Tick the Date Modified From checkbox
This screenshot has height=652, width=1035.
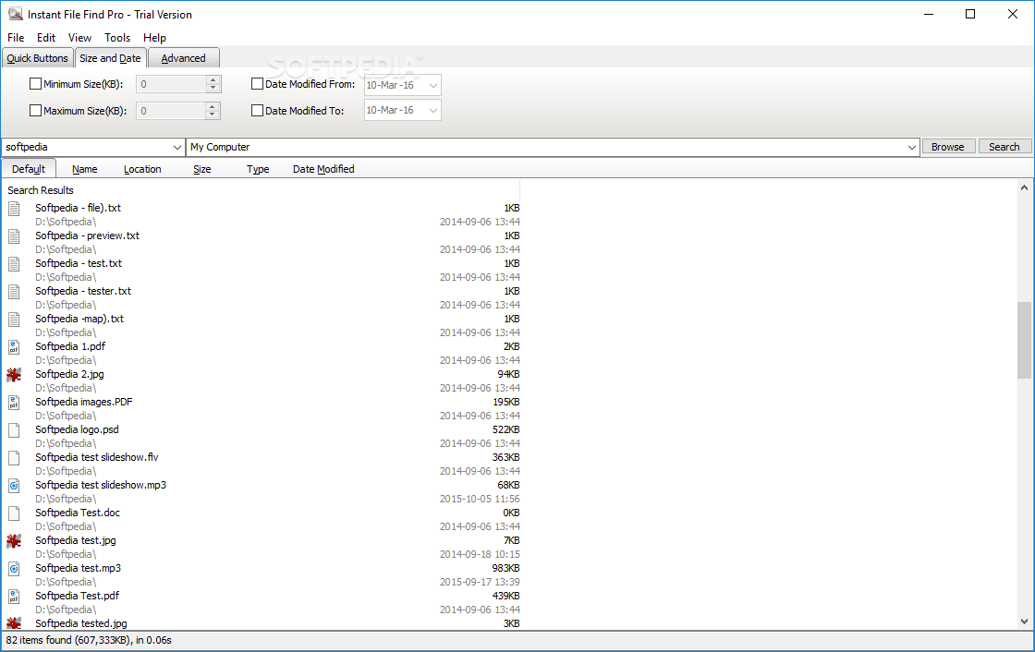pyautogui.click(x=258, y=84)
